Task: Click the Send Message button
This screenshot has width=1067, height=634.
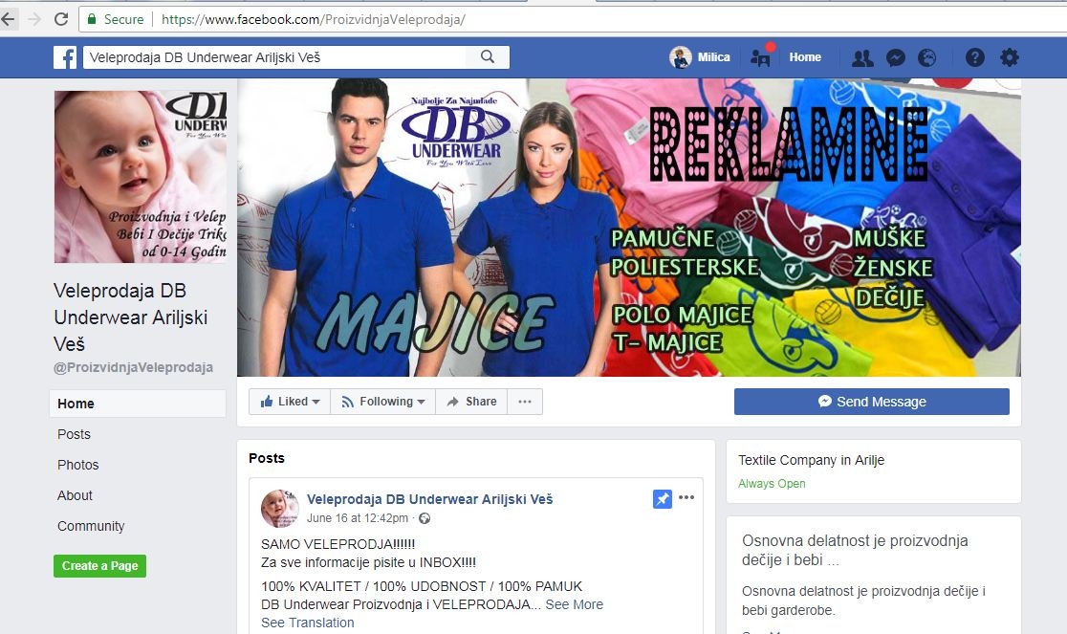Action: 872,402
